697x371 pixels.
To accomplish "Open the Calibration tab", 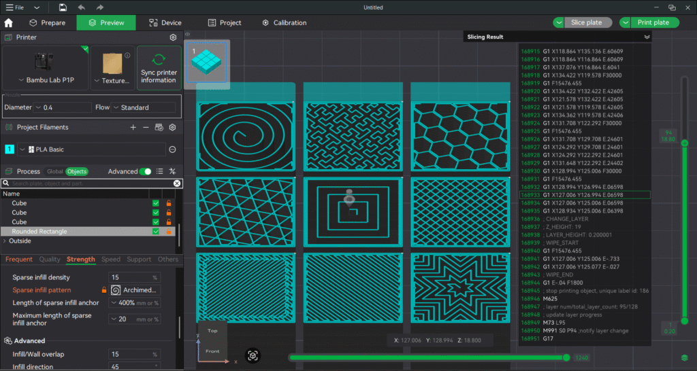I will coord(285,22).
